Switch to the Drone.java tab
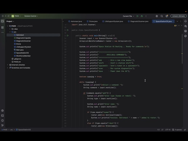This screenshot has width=188, height=141. pos(92,21)
